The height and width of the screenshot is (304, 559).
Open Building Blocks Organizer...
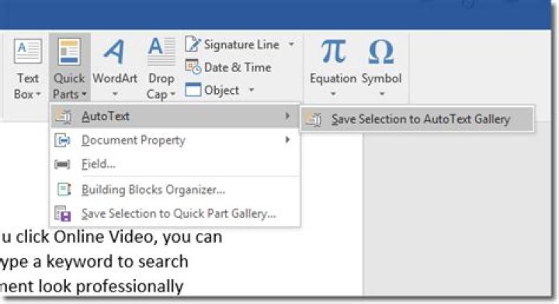click(x=175, y=189)
